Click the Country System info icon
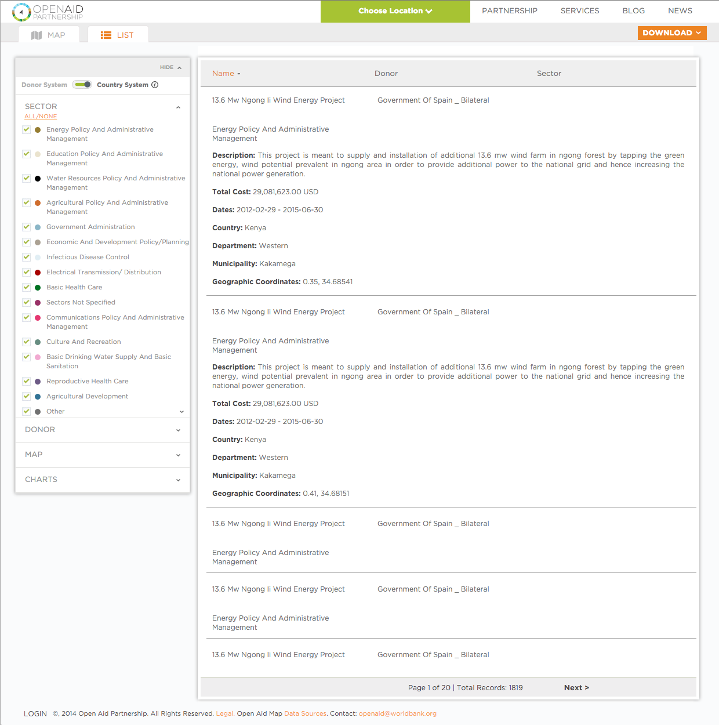The width and height of the screenshot is (719, 725). (155, 85)
